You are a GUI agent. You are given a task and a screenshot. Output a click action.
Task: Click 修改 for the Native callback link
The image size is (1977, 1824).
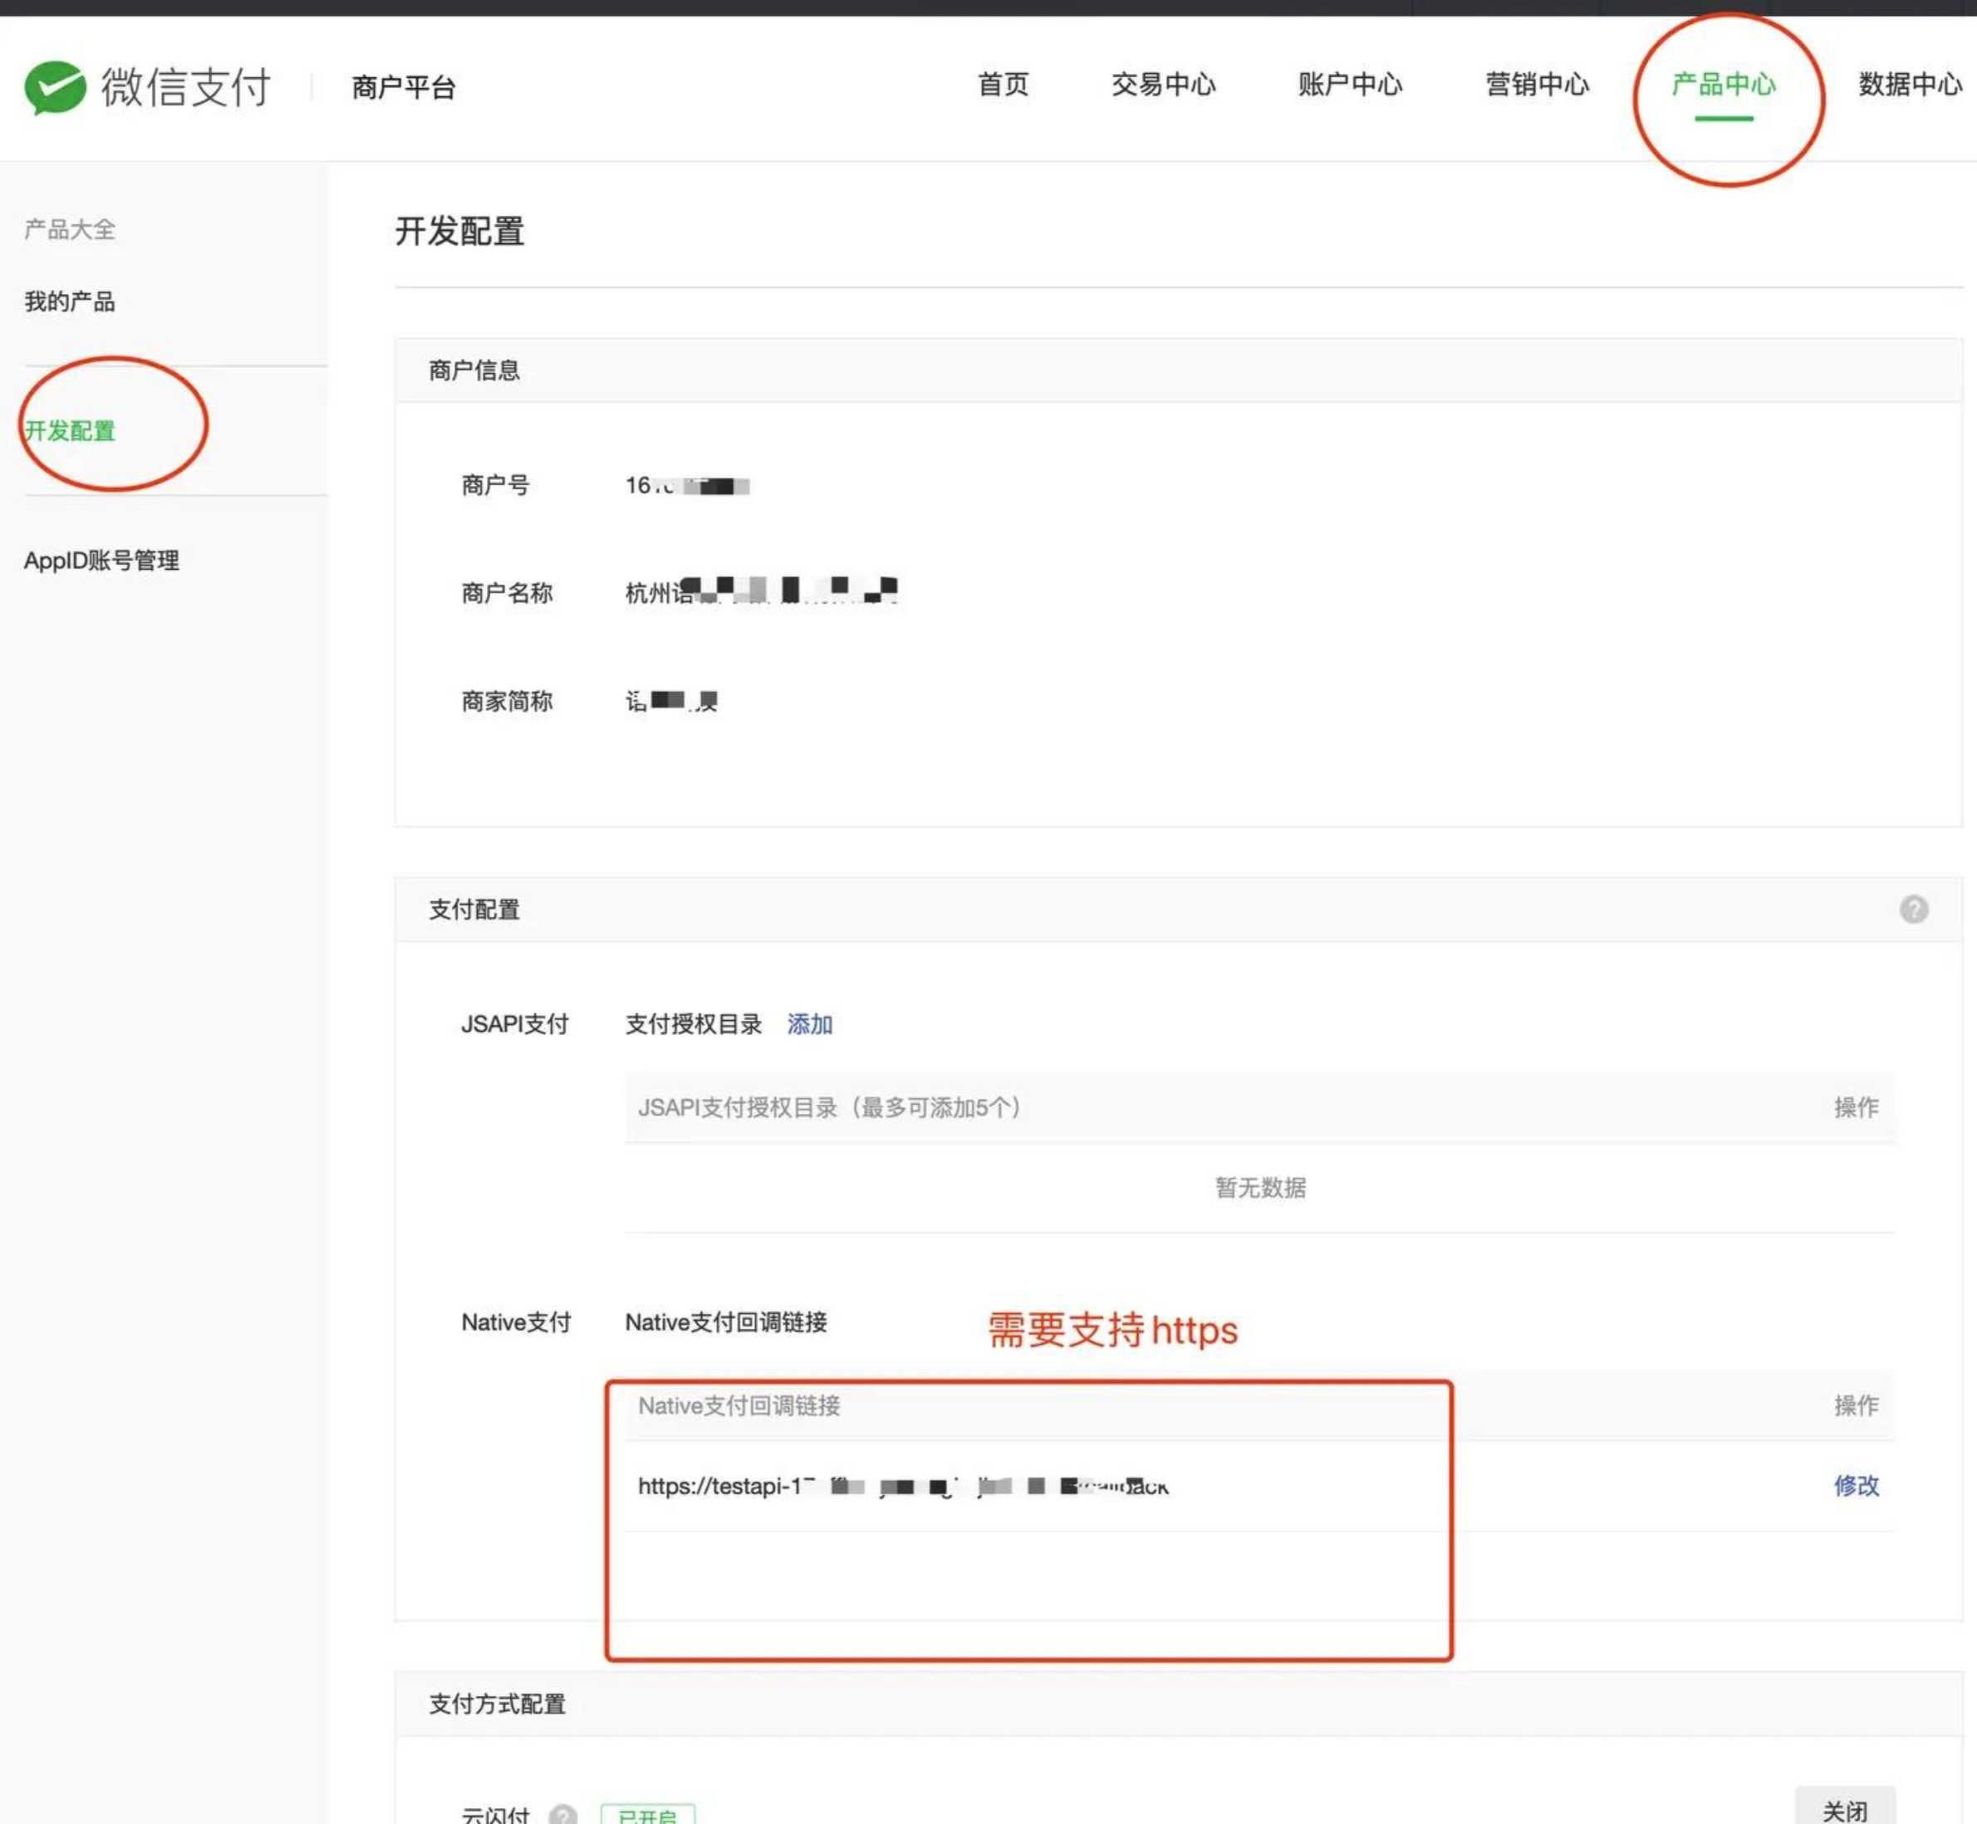point(1856,1485)
